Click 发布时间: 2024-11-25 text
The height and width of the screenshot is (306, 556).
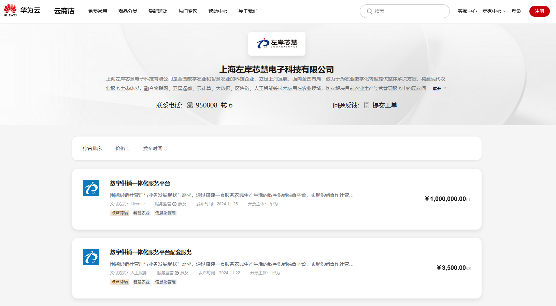(217, 204)
